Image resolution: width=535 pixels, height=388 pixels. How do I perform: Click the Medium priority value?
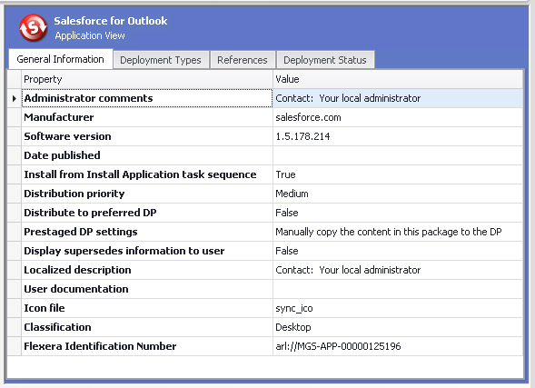coord(398,194)
